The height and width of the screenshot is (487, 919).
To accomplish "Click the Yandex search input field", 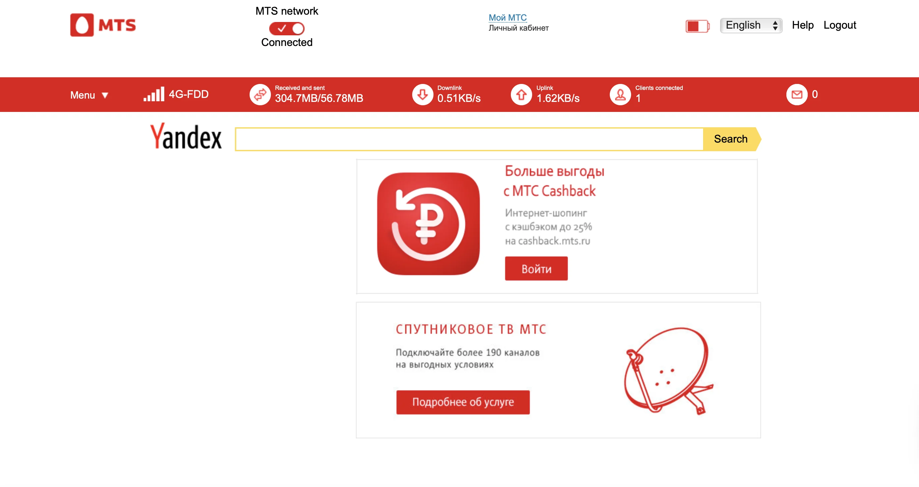I will click(x=469, y=139).
